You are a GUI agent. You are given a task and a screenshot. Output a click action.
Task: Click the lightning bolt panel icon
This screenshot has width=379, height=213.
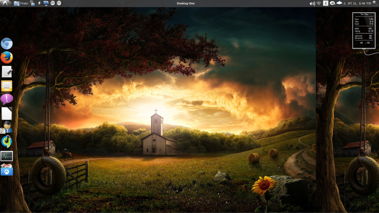39,3
